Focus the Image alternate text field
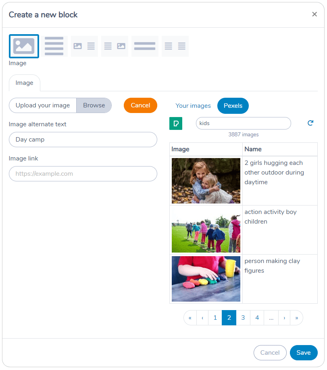 pyautogui.click(x=83, y=140)
